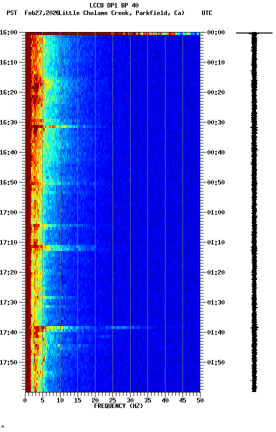Image resolution: width=276 pixels, height=432 pixels.
Task: Click the 40 Hz frequency tick label
Action: pos(165,400)
